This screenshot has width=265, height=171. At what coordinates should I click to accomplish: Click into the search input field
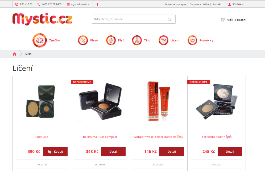[x=129, y=19]
